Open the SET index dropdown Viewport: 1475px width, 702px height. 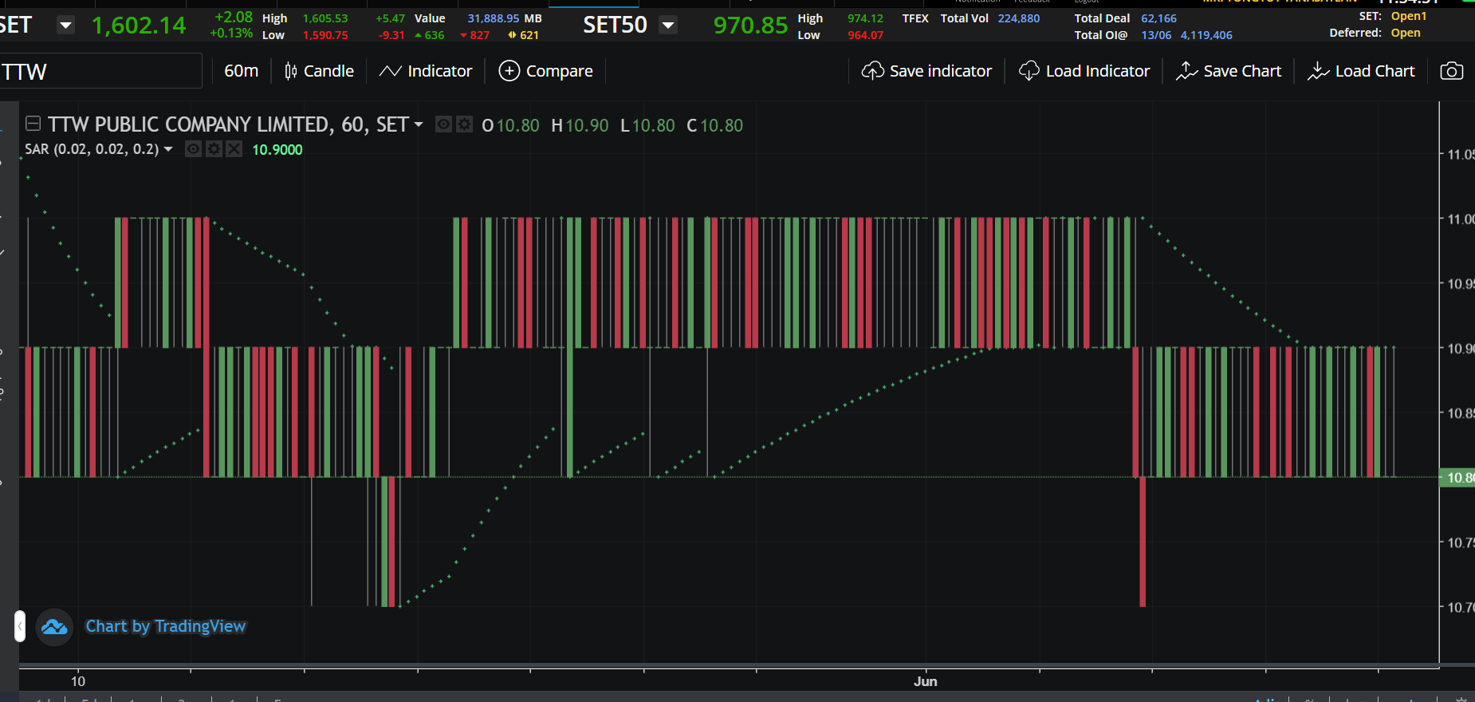[66, 26]
